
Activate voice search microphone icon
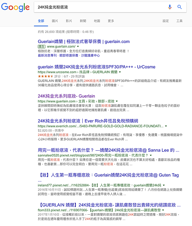170,7
